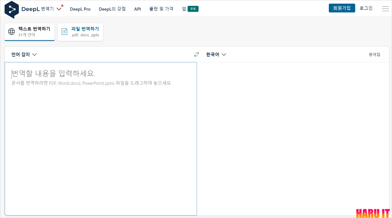The width and height of the screenshot is (392, 218).
Task: Click the DeepL logo icon
Action: tap(11, 9)
